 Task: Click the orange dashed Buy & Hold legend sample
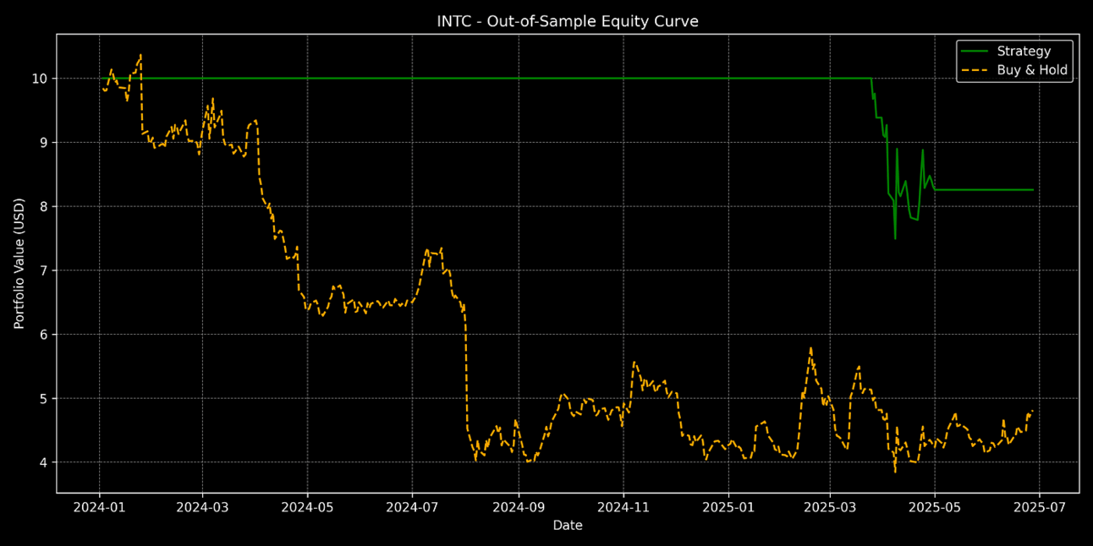pyautogui.click(x=976, y=71)
